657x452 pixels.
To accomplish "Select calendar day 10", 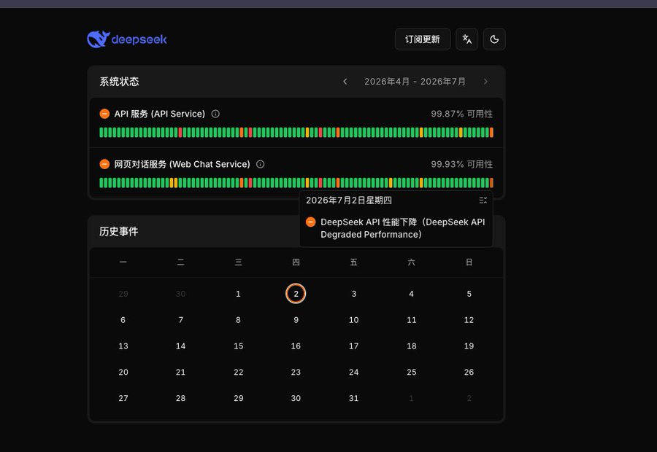I will [353, 320].
